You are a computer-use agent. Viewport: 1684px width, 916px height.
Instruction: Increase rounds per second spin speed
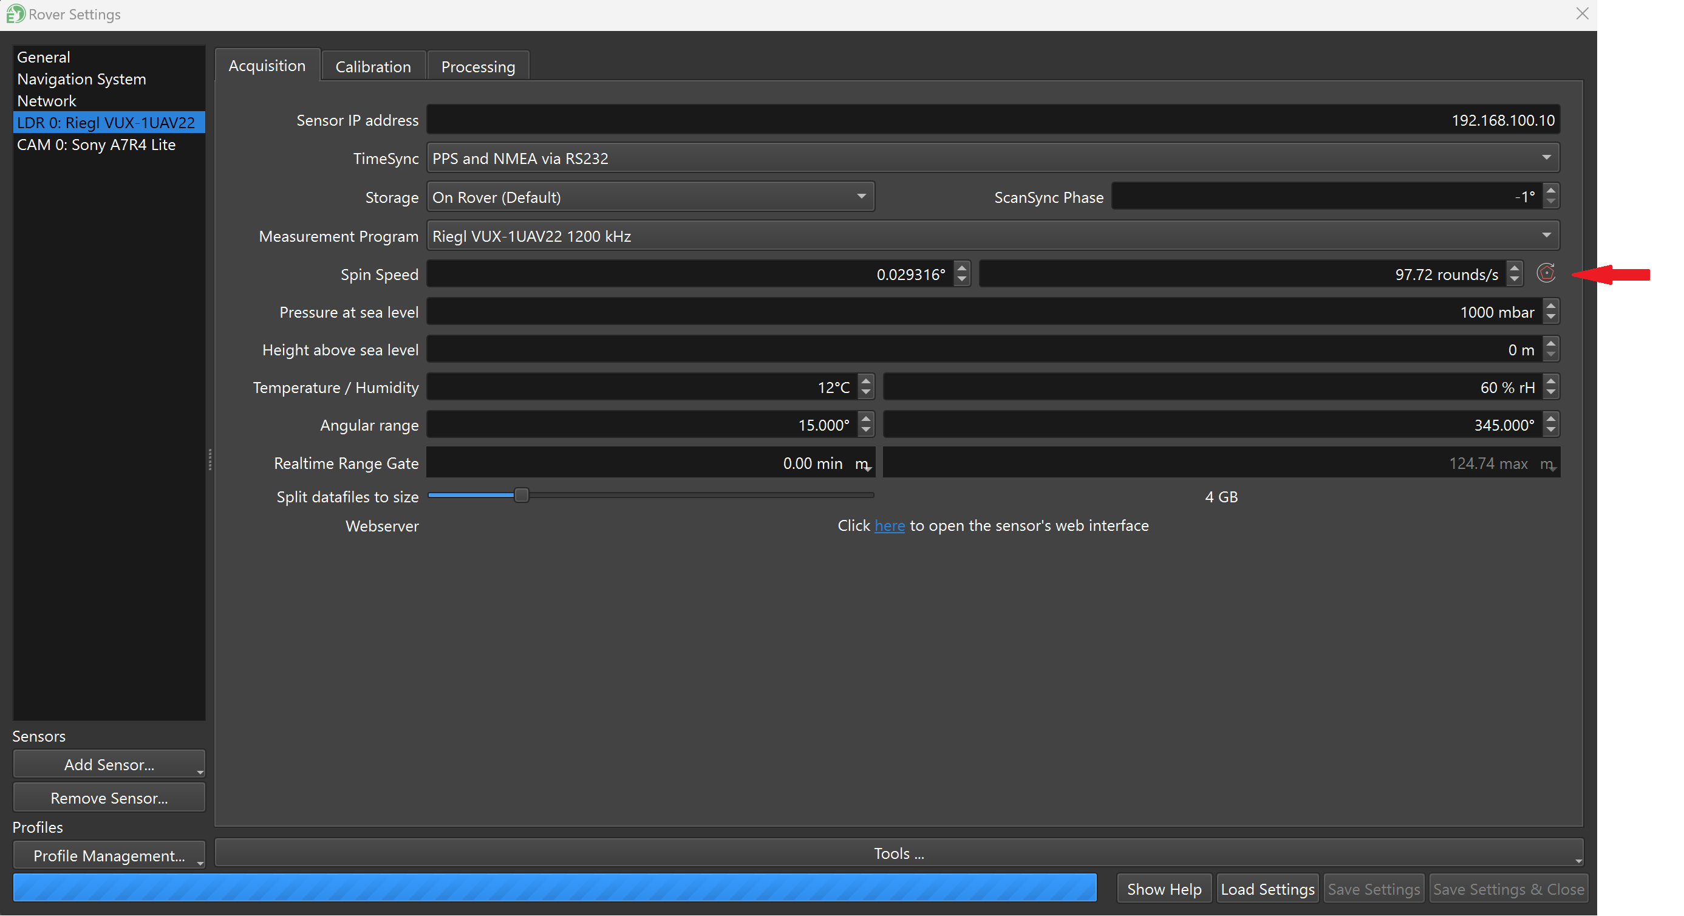[1514, 268]
